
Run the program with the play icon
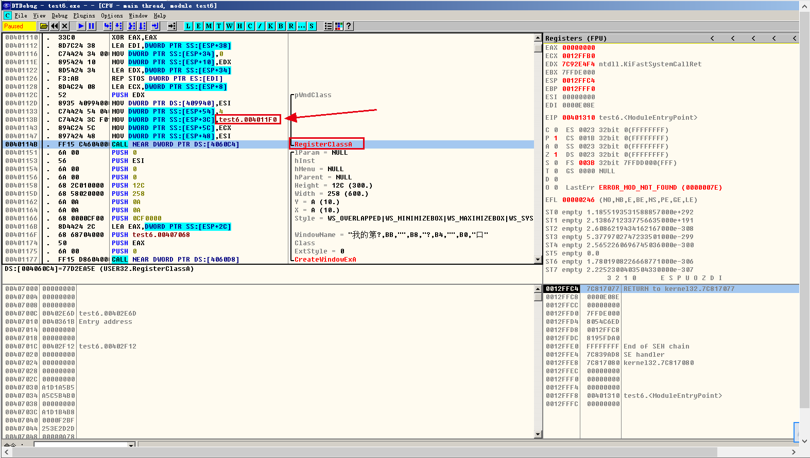tap(81, 26)
